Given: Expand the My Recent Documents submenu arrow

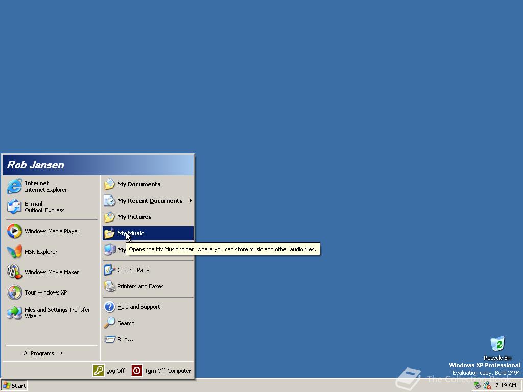Looking at the screenshot, I should coord(191,200).
